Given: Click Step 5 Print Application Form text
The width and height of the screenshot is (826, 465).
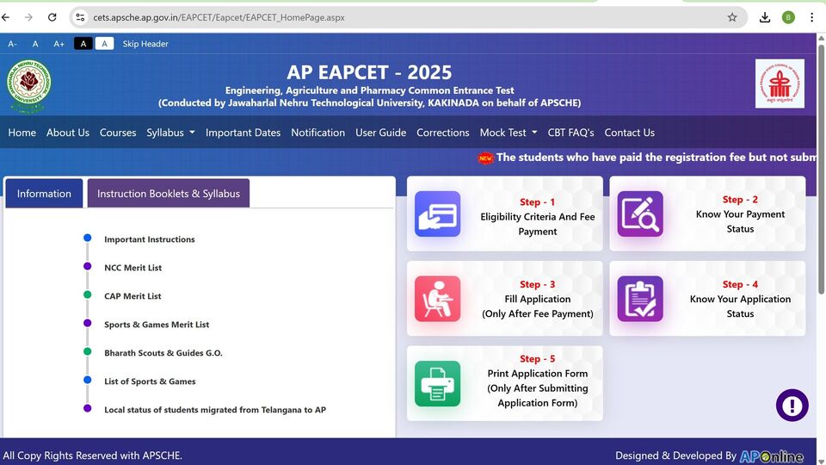Looking at the screenshot, I should point(537,381).
